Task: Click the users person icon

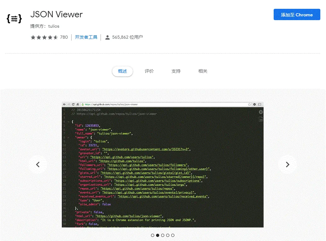Action: coord(107,37)
